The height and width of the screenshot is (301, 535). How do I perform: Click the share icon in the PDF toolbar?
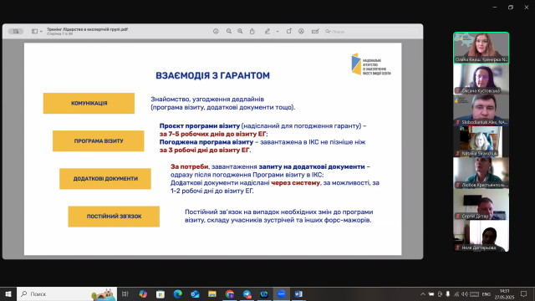(x=252, y=31)
